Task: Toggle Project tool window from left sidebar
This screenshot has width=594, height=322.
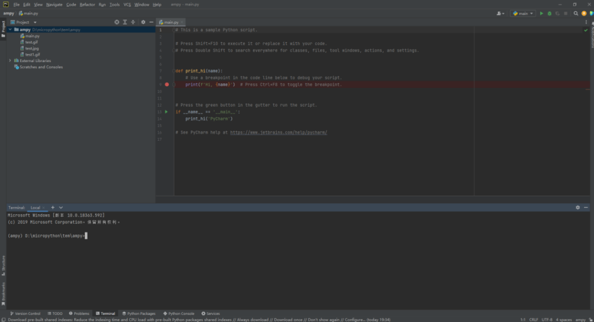Action: click(3, 27)
